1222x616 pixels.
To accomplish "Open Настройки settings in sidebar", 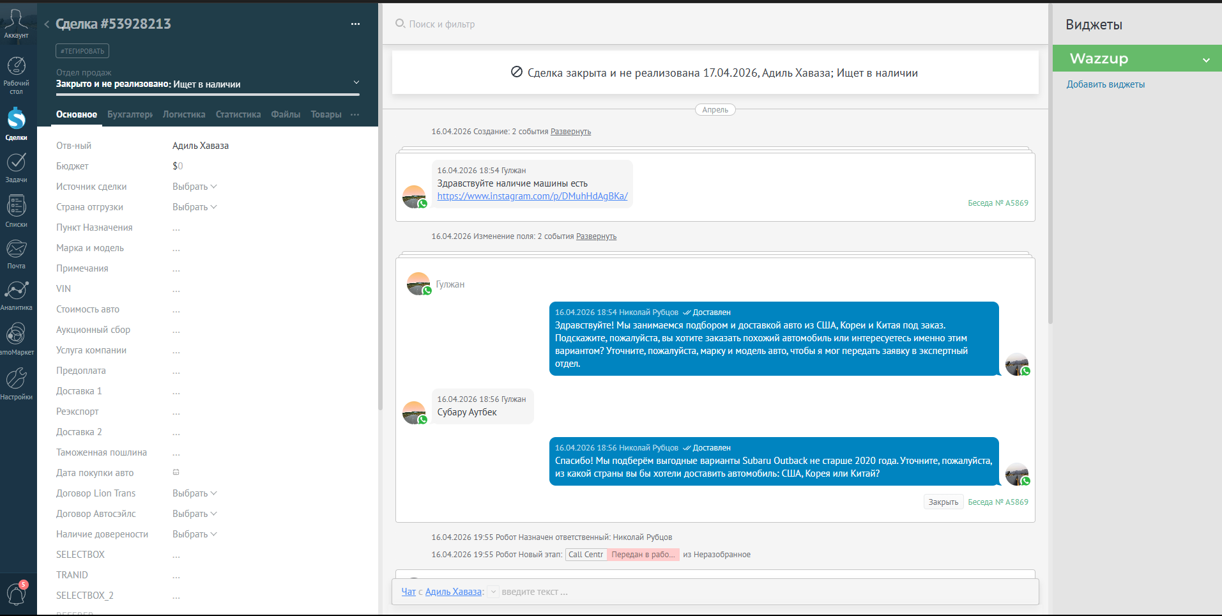I will click(16, 383).
